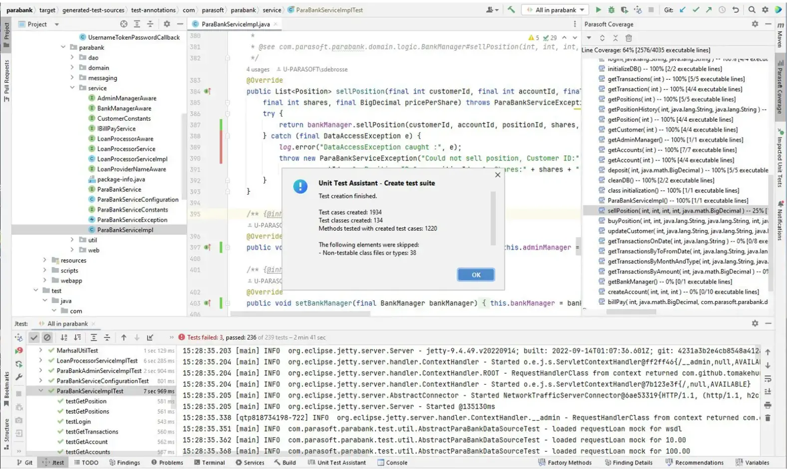Image resolution: width=787 pixels, height=472 pixels.
Task: Toggle Show Ignored tests button
Action: tap(47, 337)
